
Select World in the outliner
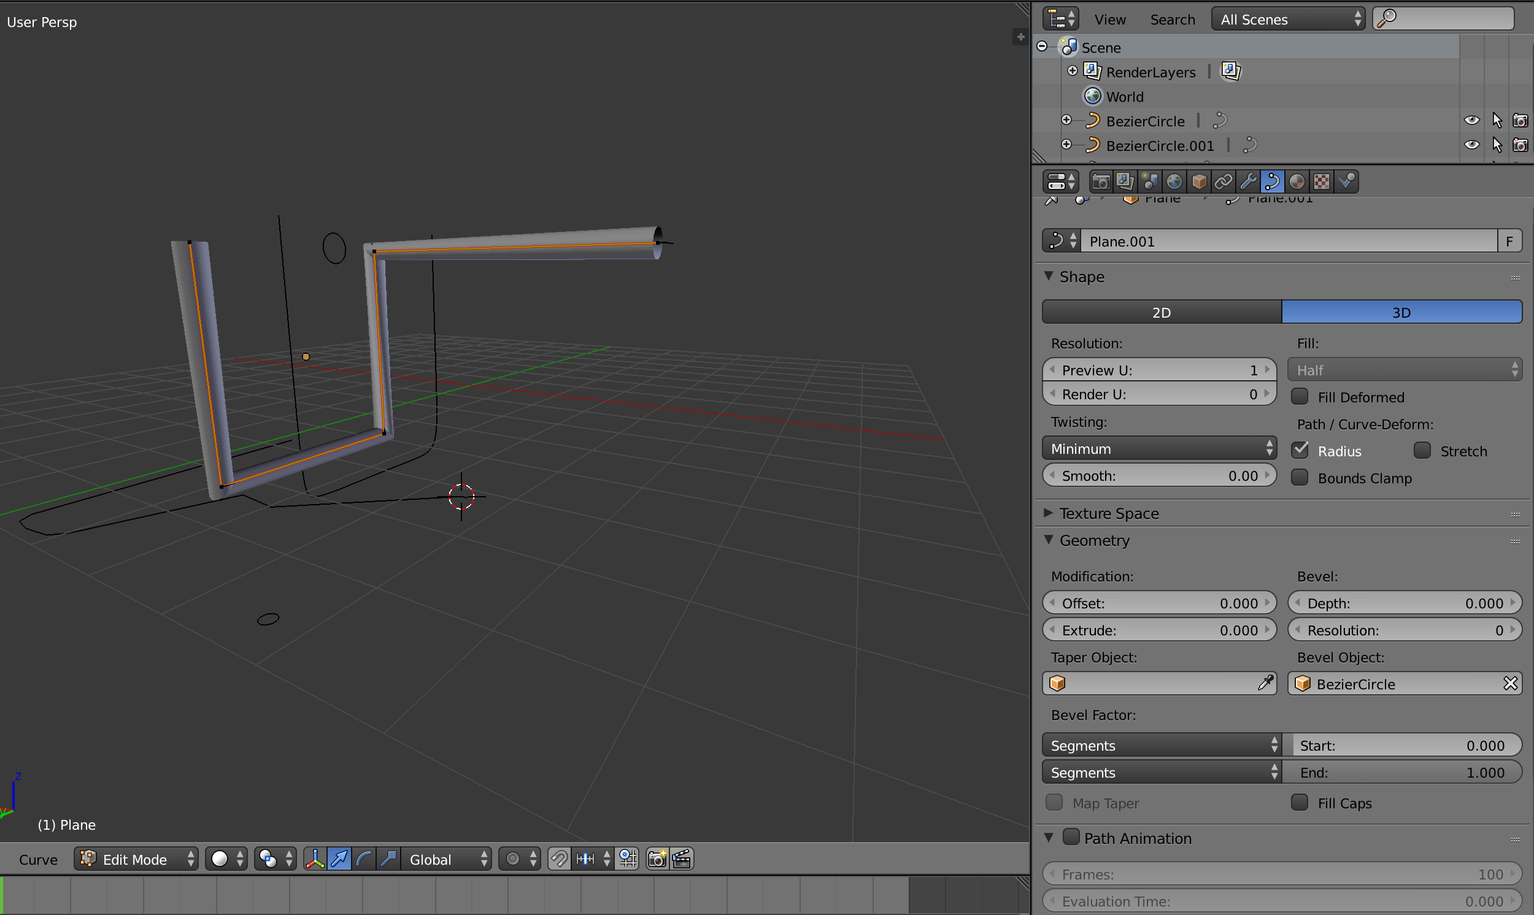click(1125, 96)
